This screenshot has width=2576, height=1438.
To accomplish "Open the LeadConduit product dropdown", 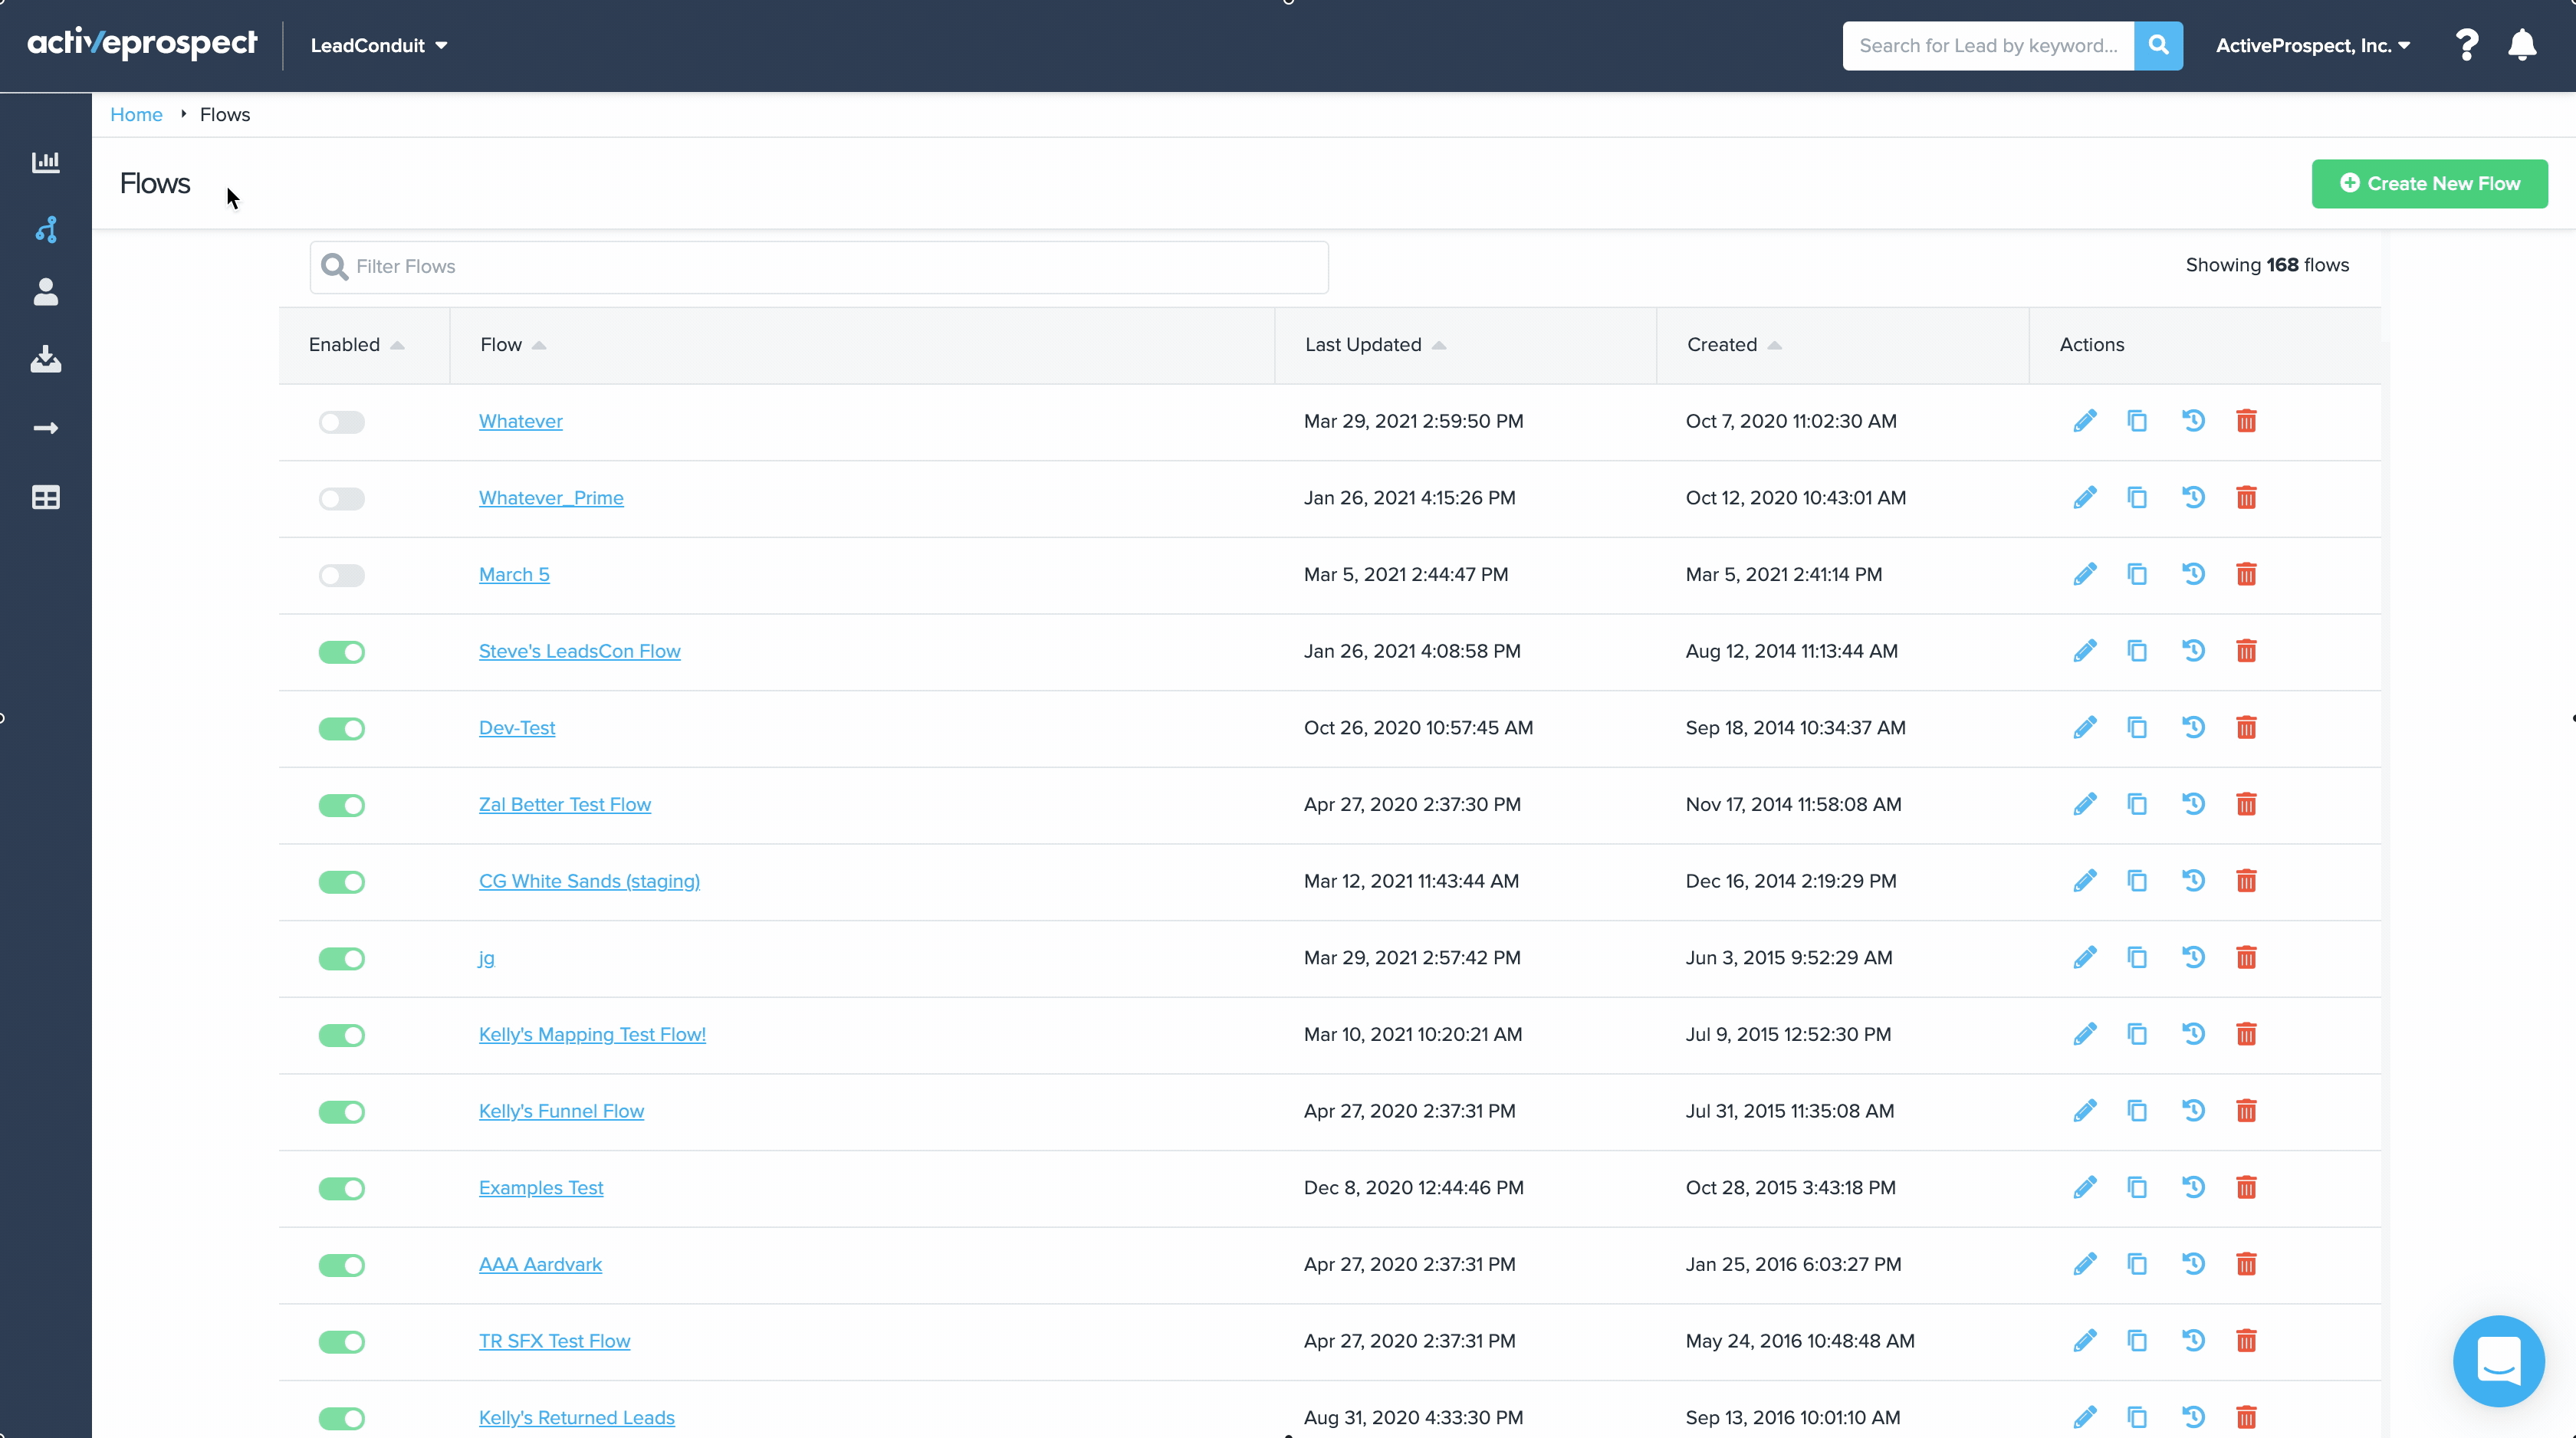I will [x=378, y=45].
